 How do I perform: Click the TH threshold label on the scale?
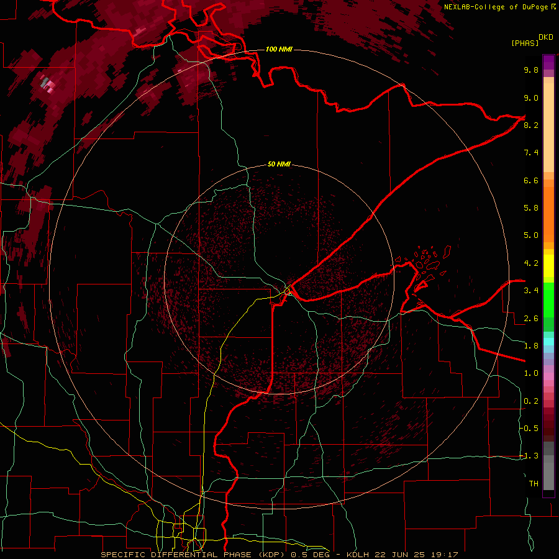point(534,484)
